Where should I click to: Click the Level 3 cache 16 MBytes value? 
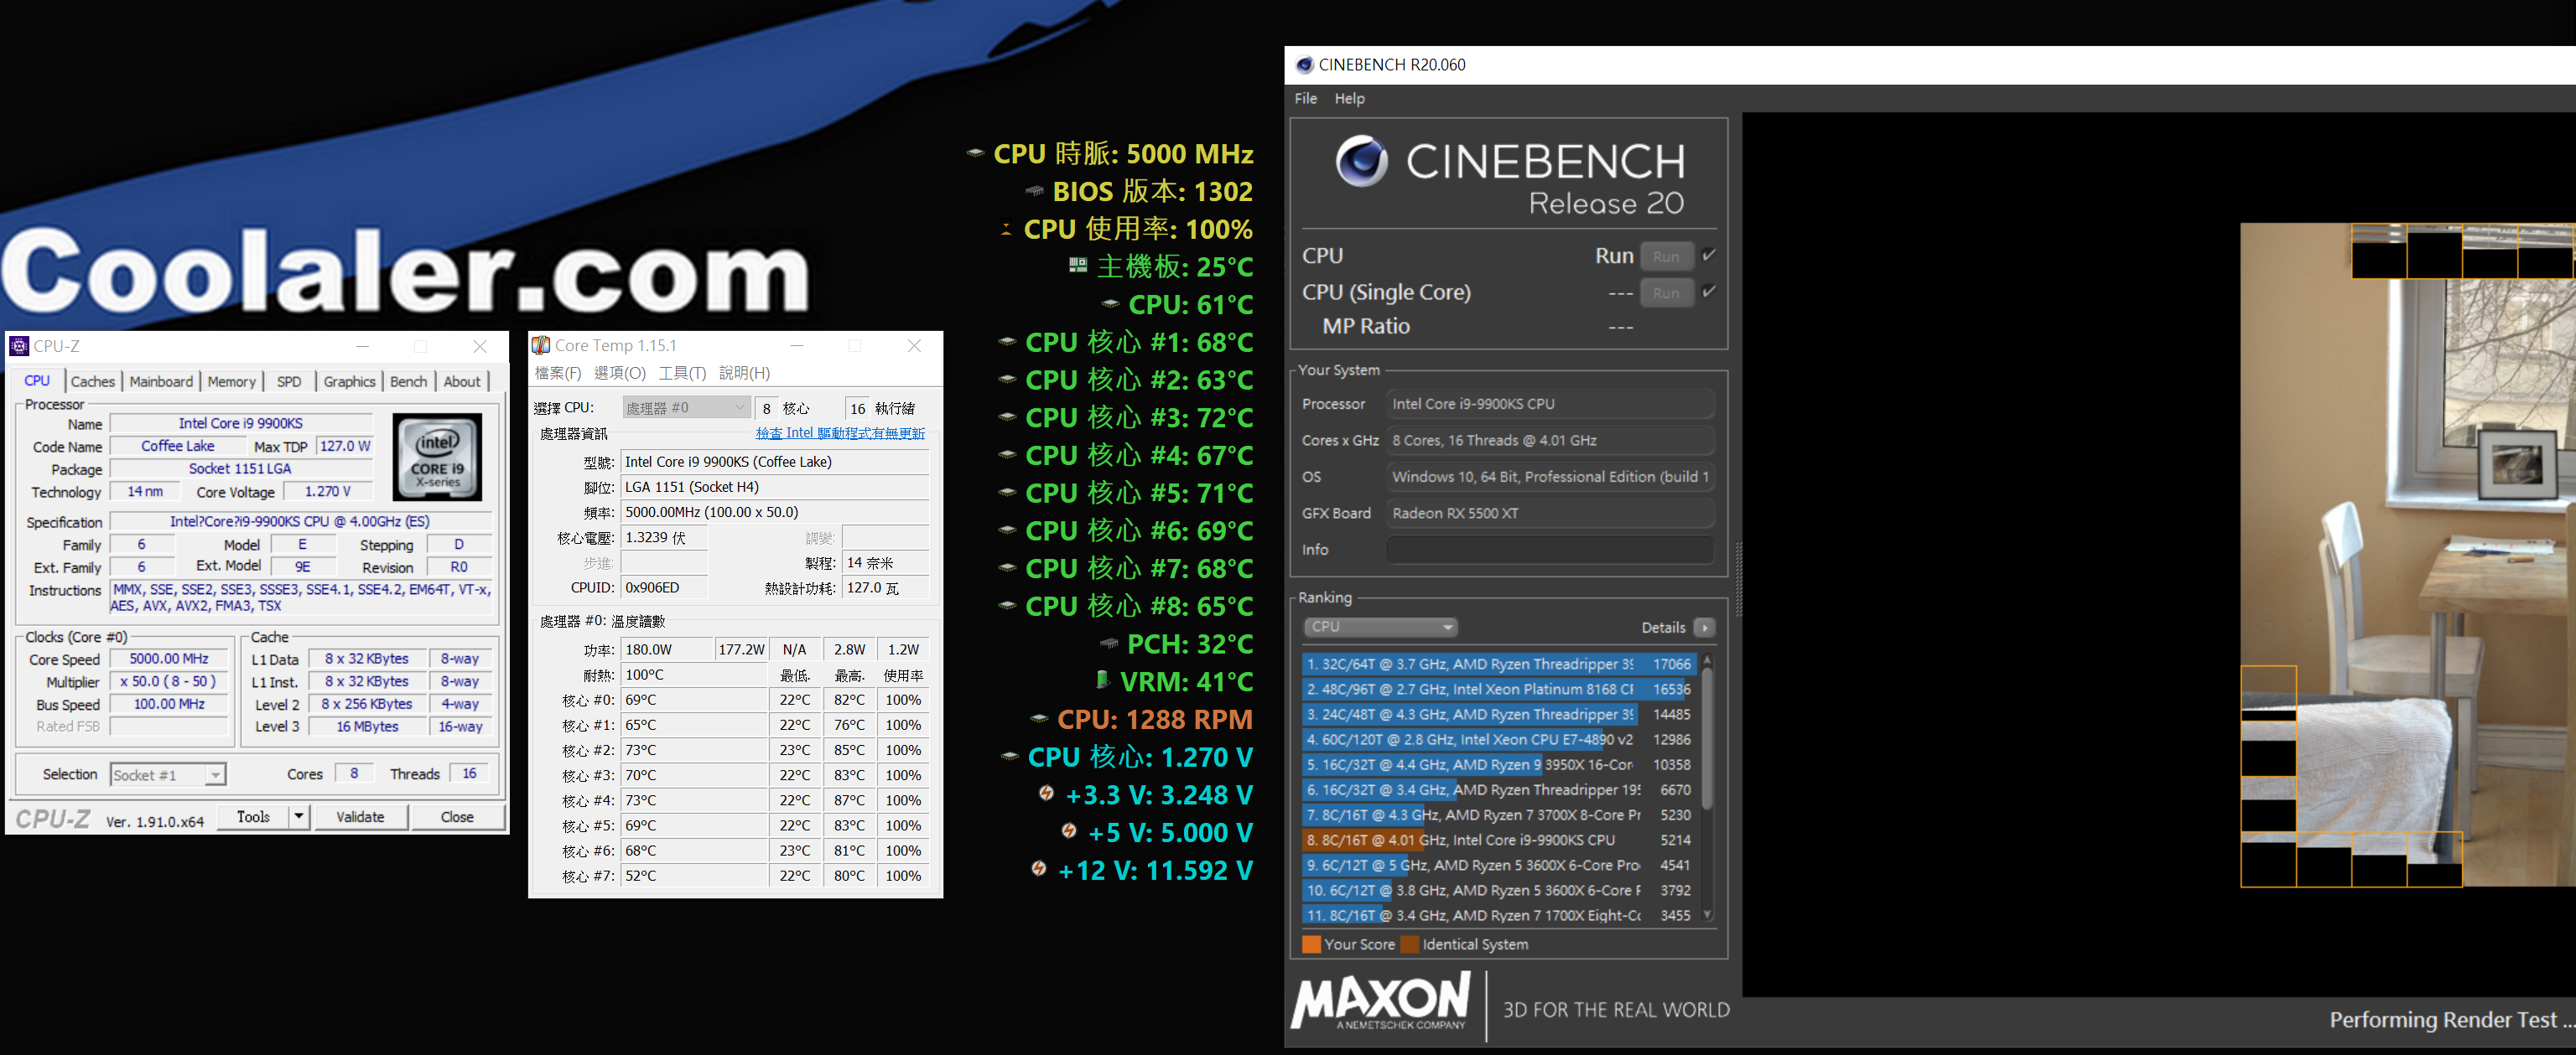(x=367, y=727)
